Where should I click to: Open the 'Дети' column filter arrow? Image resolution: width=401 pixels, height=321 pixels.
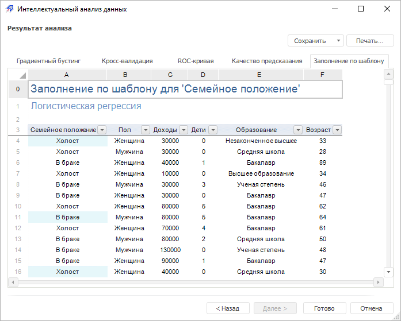click(x=212, y=130)
